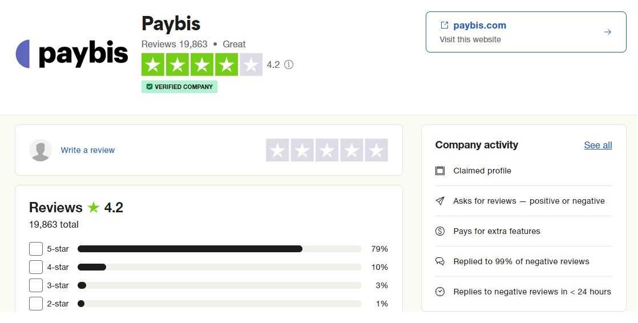Viewport: 638px width, 323px height.
Task: Visit the paybis.com website link
Action: [x=480, y=25]
